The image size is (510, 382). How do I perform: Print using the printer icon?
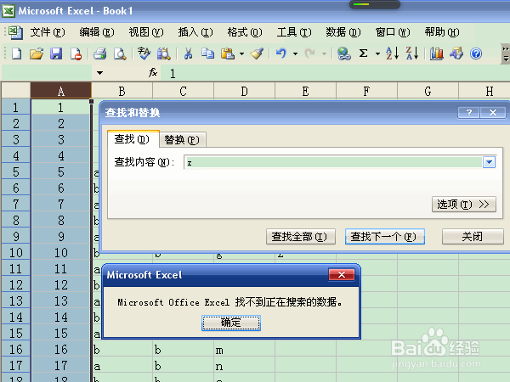coord(99,53)
